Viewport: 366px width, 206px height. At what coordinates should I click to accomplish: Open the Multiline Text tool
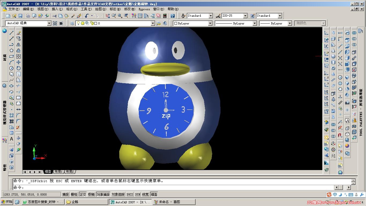tap(12, 139)
